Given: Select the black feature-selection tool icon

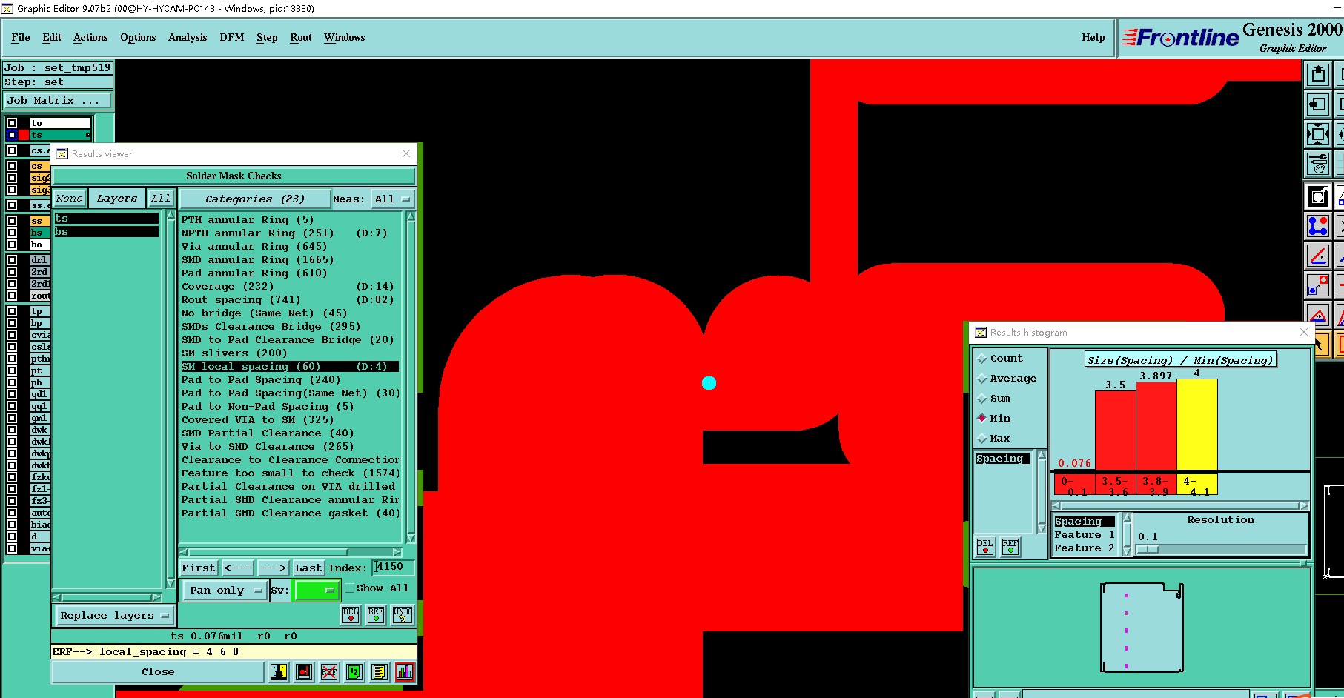Looking at the screenshot, I should (1318, 196).
